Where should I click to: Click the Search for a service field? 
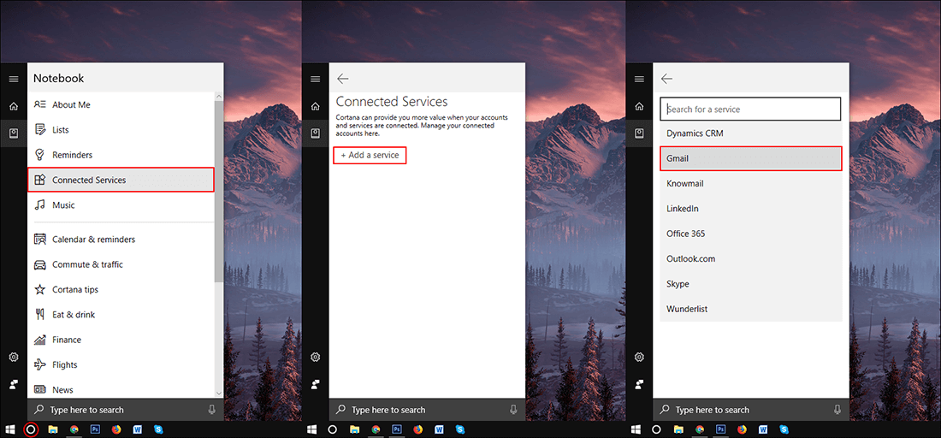click(x=750, y=109)
